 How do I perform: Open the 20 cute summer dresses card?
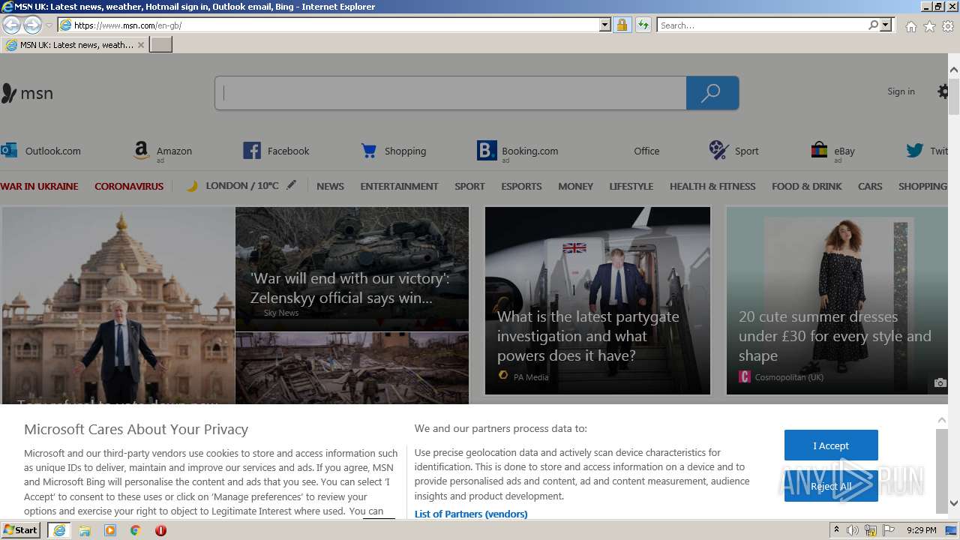pyautogui.click(x=837, y=301)
